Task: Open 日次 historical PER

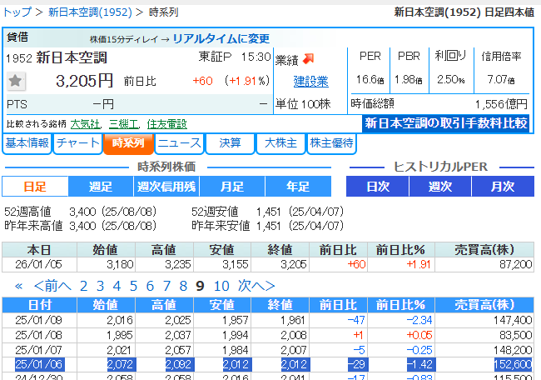Action: point(378,187)
